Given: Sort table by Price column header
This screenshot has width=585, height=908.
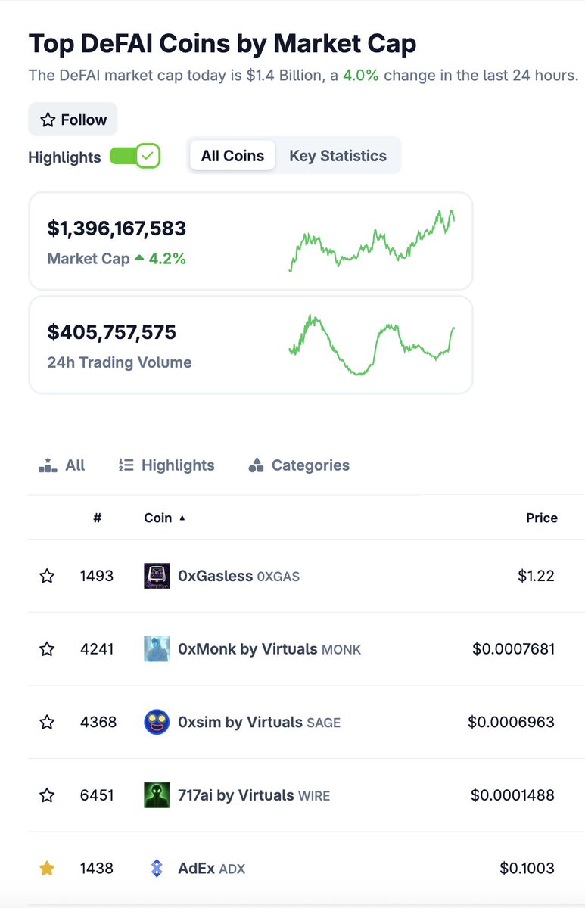Looking at the screenshot, I should tap(542, 518).
